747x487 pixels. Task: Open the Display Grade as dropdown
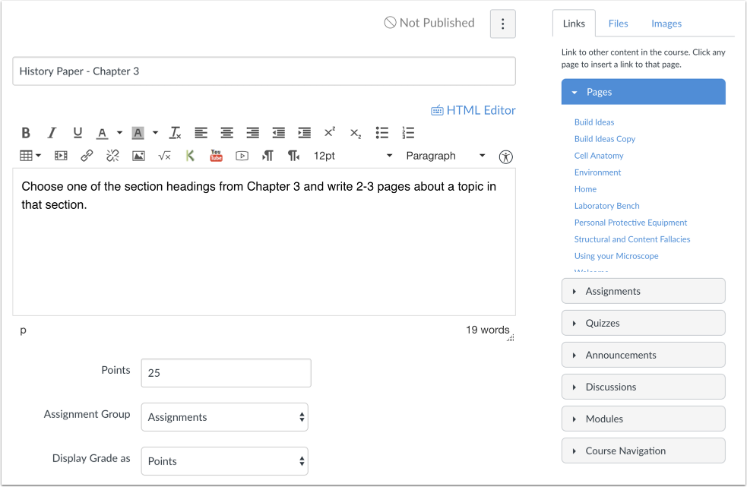(x=224, y=461)
